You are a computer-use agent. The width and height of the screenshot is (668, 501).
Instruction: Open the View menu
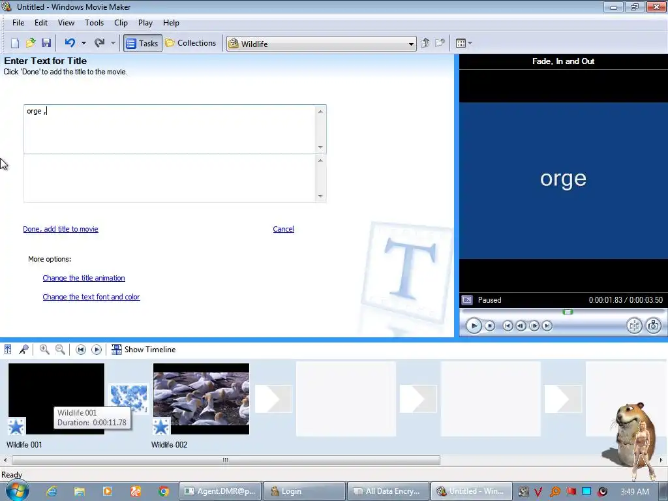[x=66, y=23]
